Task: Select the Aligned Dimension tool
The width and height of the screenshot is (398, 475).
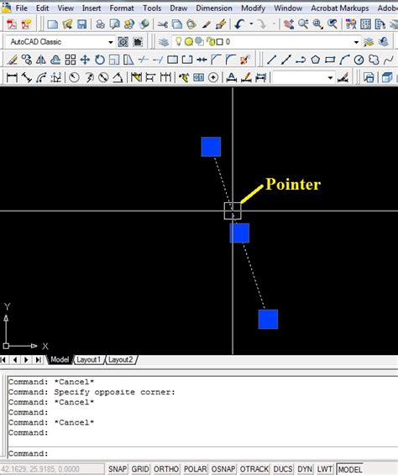Action: [27, 77]
